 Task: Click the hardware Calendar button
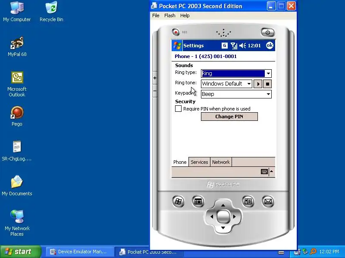click(198, 201)
